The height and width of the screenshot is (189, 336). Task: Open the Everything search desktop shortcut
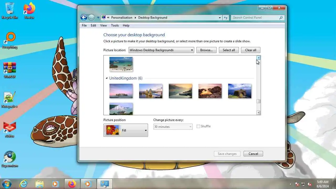pyautogui.click(x=10, y=40)
